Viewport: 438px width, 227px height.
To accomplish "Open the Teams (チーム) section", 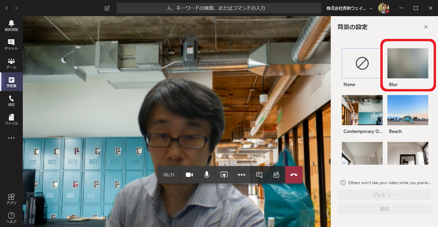I will tap(11, 63).
